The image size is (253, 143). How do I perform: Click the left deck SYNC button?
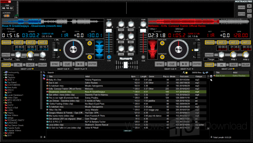[x=55, y=64]
